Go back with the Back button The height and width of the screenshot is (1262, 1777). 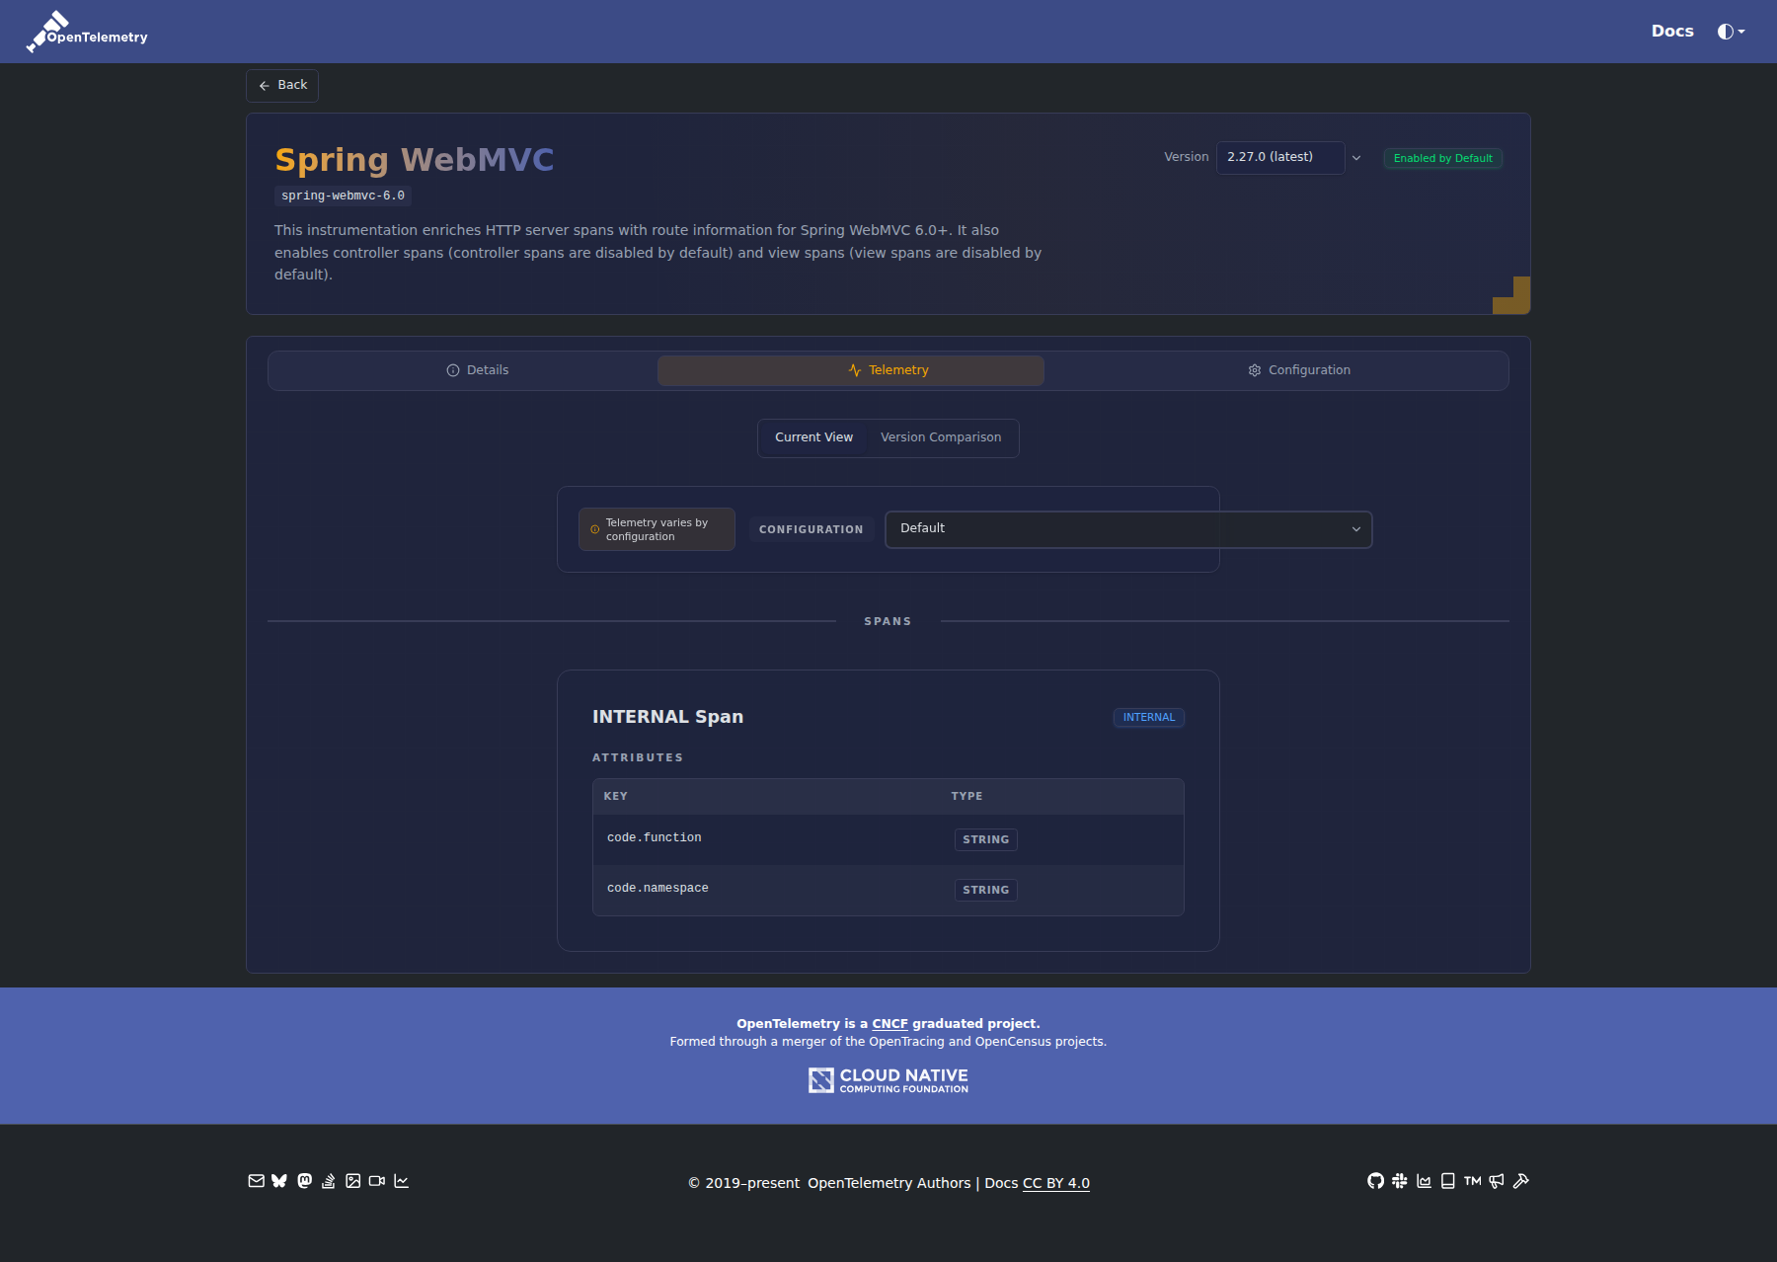click(x=282, y=86)
